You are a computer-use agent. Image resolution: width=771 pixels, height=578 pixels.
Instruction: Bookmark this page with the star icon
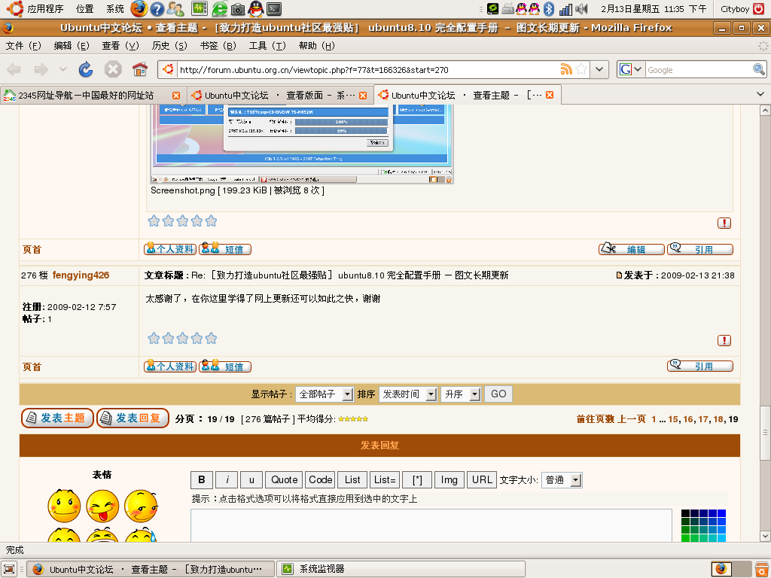[x=581, y=69]
